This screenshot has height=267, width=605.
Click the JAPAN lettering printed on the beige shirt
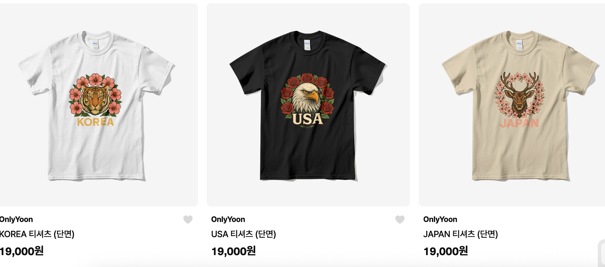coord(519,123)
